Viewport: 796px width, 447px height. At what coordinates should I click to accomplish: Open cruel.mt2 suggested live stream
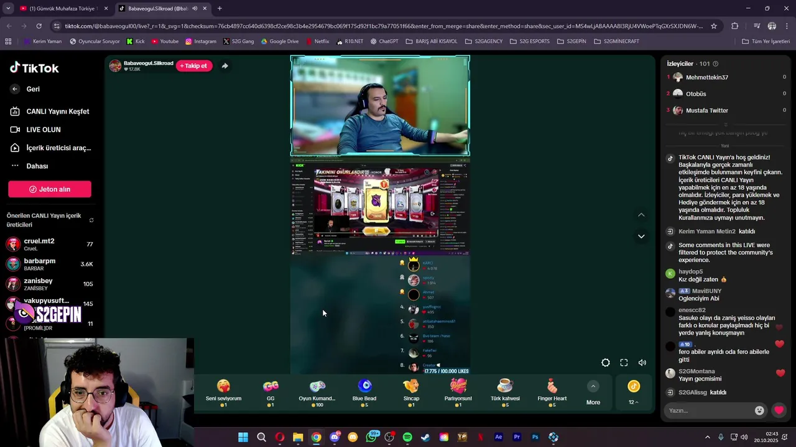50,244
